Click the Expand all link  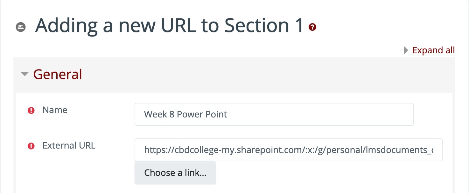(x=433, y=50)
